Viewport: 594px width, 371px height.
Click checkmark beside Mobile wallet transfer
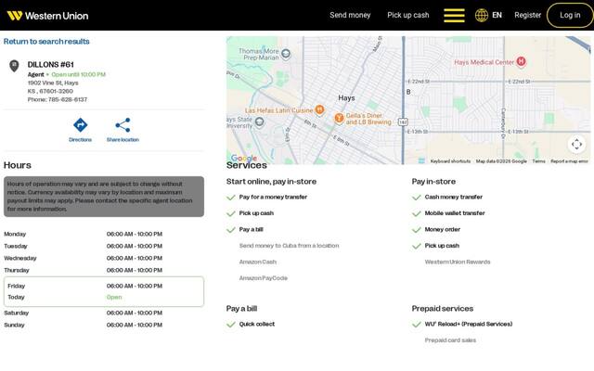pos(417,213)
